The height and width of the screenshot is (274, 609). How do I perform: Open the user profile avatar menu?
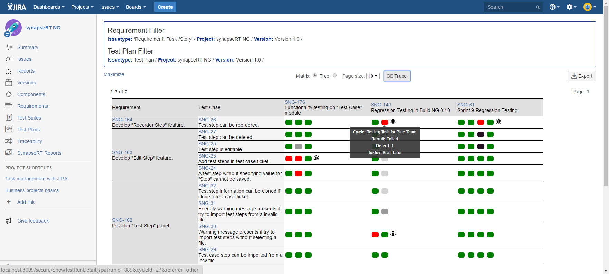pyautogui.click(x=590, y=7)
